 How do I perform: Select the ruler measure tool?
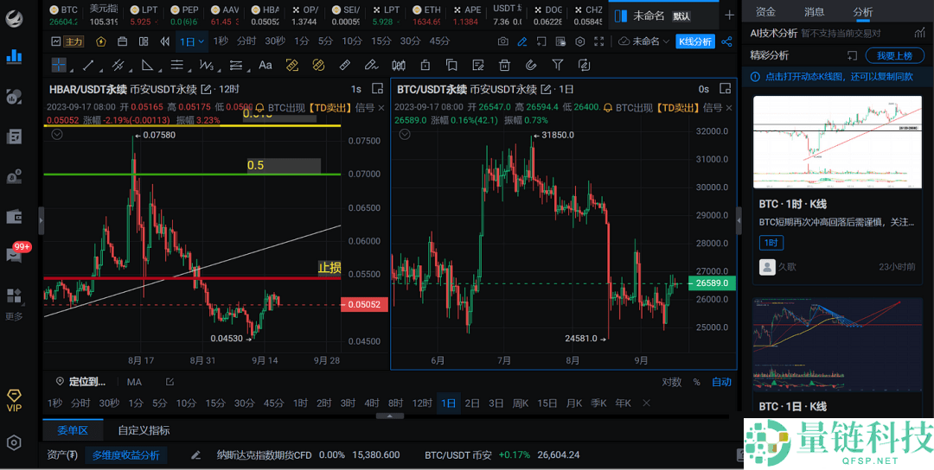coord(344,65)
